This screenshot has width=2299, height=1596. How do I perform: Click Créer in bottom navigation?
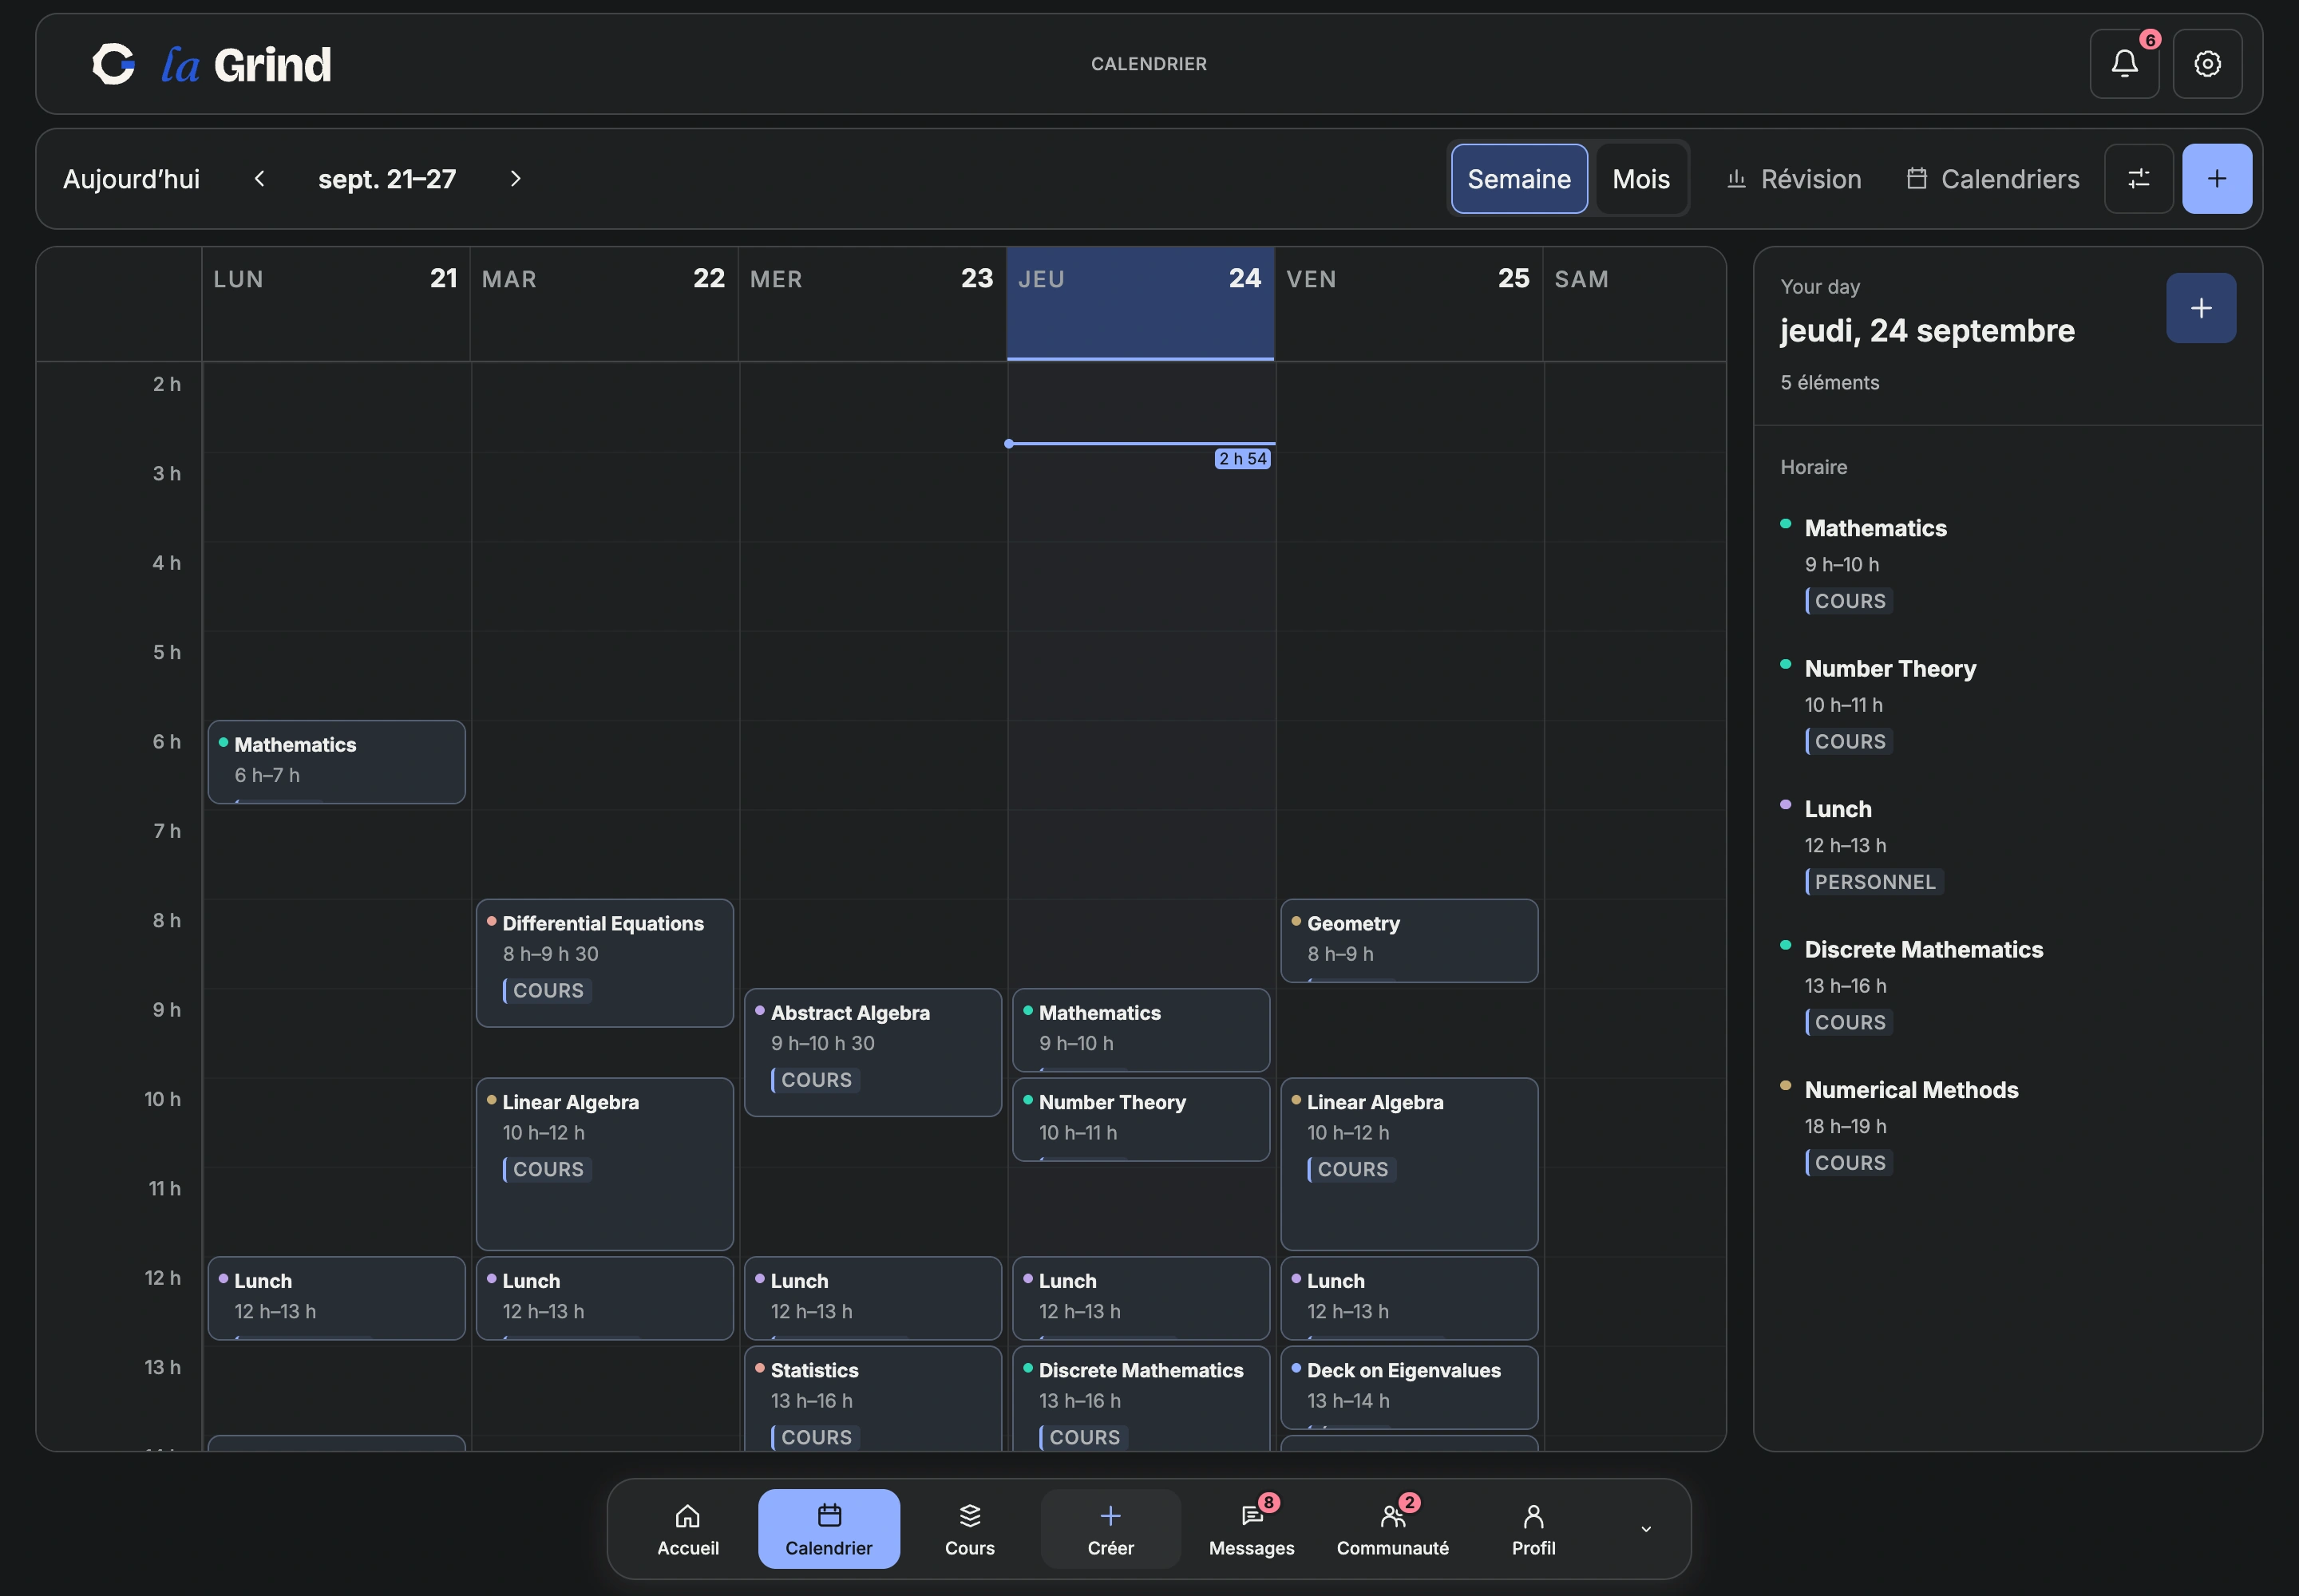[1110, 1529]
